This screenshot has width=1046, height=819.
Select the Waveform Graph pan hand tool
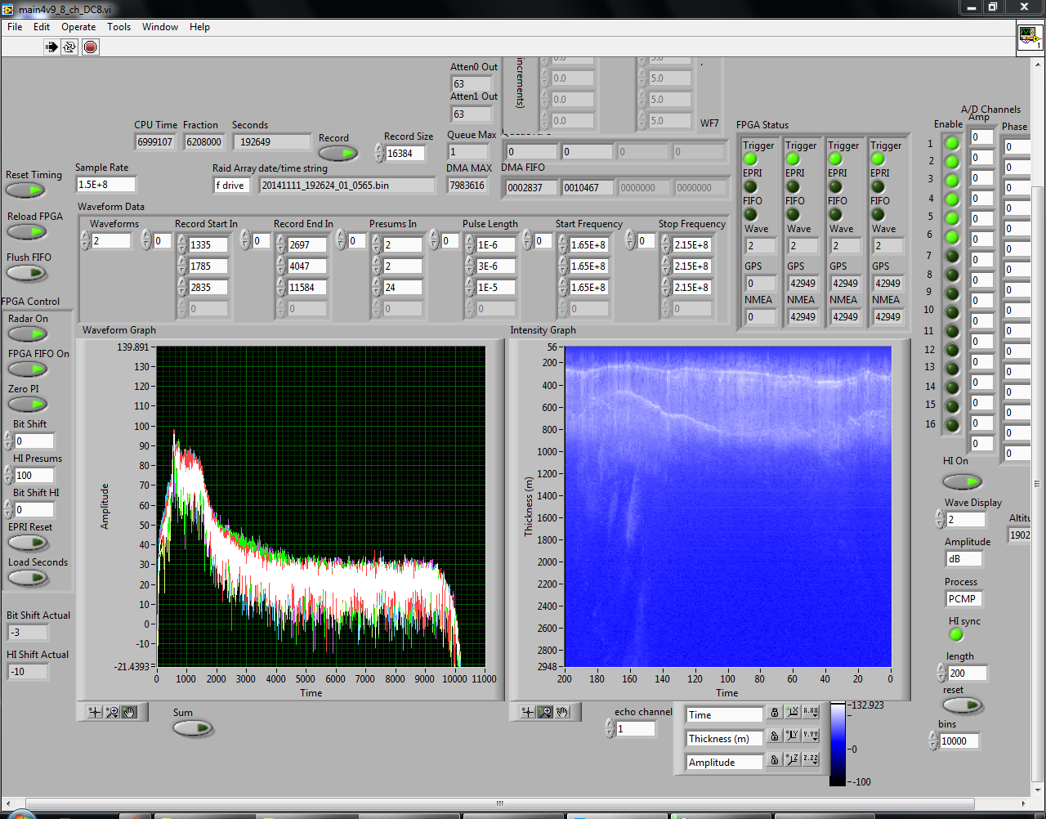pyautogui.click(x=129, y=712)
